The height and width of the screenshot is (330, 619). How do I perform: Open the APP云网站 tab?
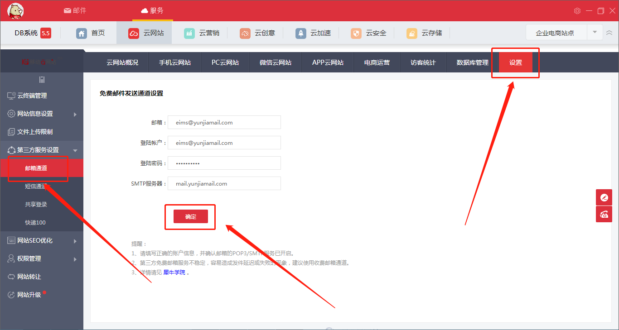pos(328,62)
